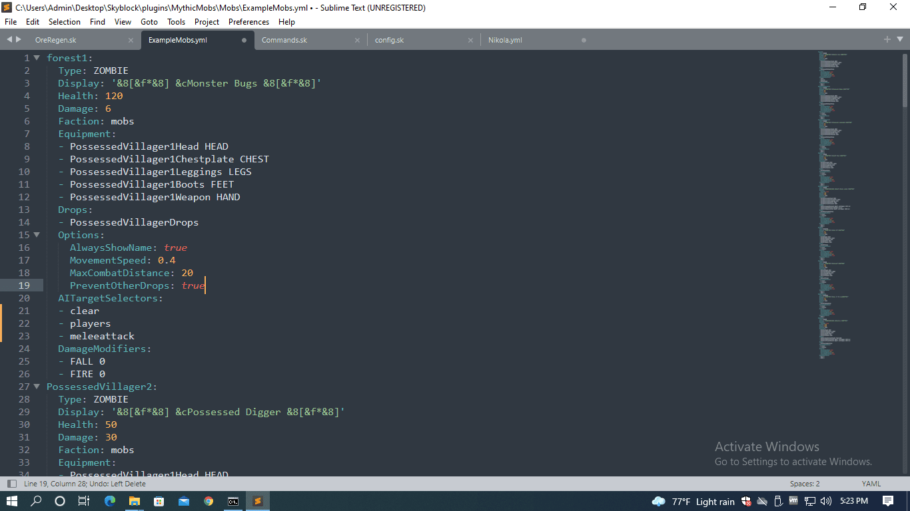The width and height of the screenshot is (910, 511).
Task: Open the Windows Start menu
Action: (x=12, y=501)
